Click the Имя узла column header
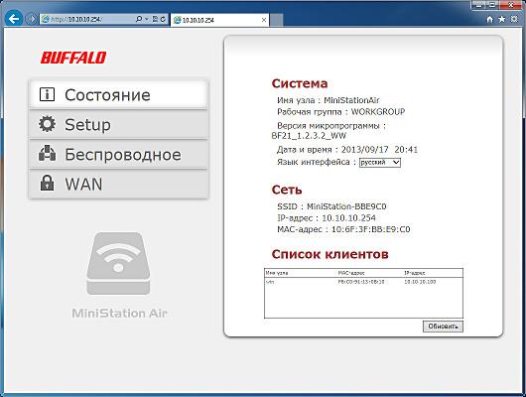 pos(277,273)
